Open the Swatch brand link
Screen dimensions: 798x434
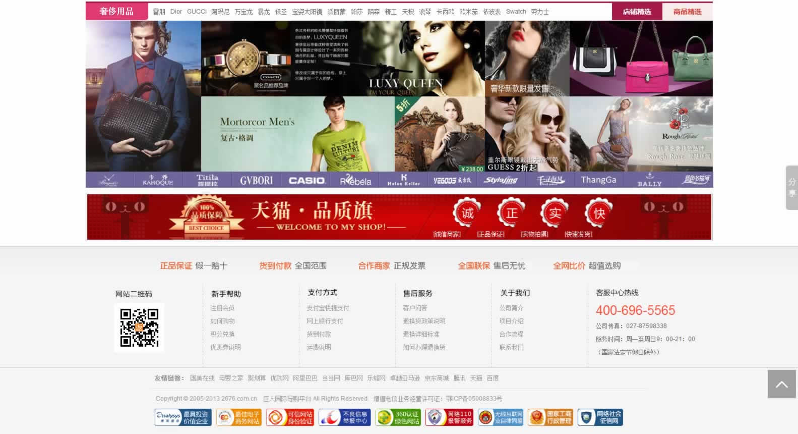[516, 12]
